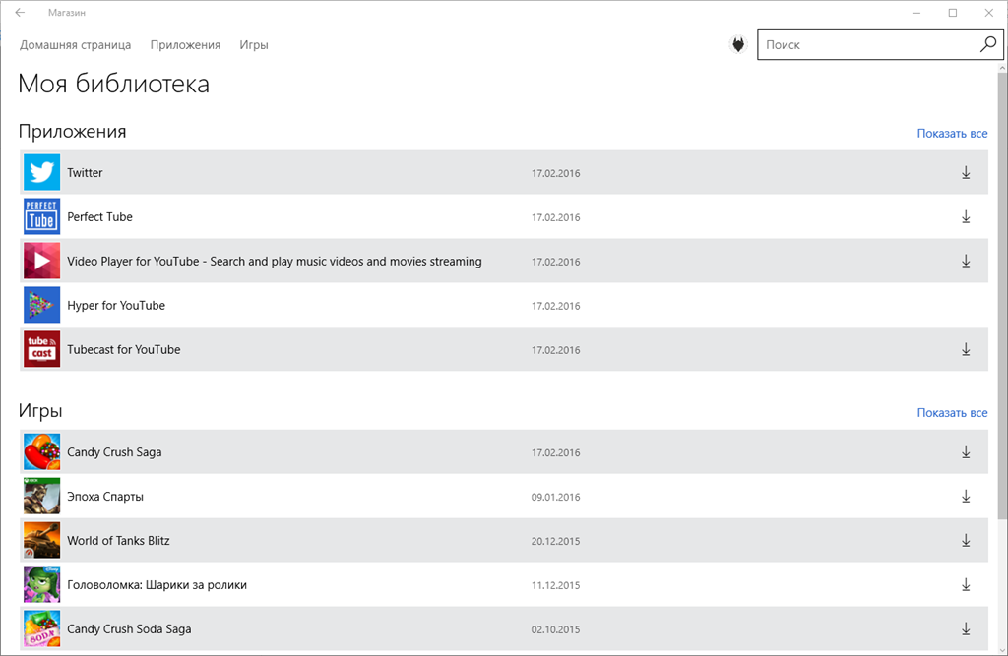1008x656 pixels.
Task: Open the Twitter app title
Action: [85, 173]
